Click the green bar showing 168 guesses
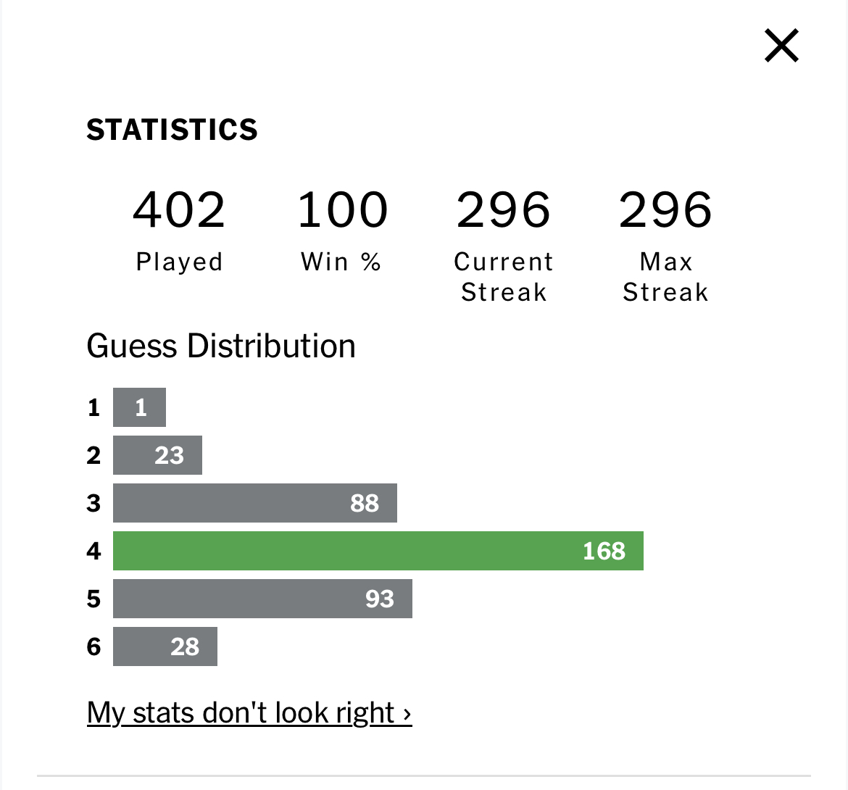This screenshot has height=790, width=848. [x=378, y=550]
